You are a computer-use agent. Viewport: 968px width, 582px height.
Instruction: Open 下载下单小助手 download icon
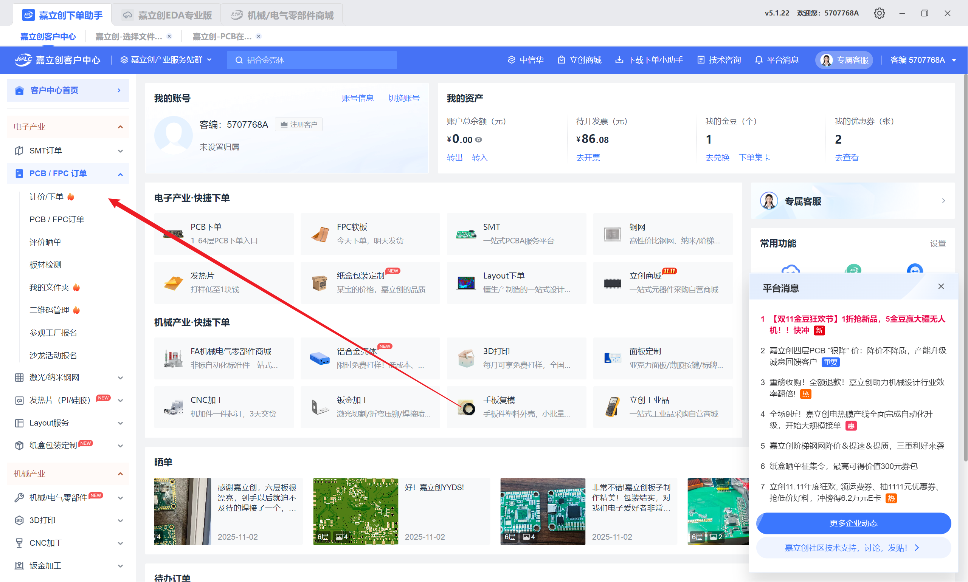point(619,60)
